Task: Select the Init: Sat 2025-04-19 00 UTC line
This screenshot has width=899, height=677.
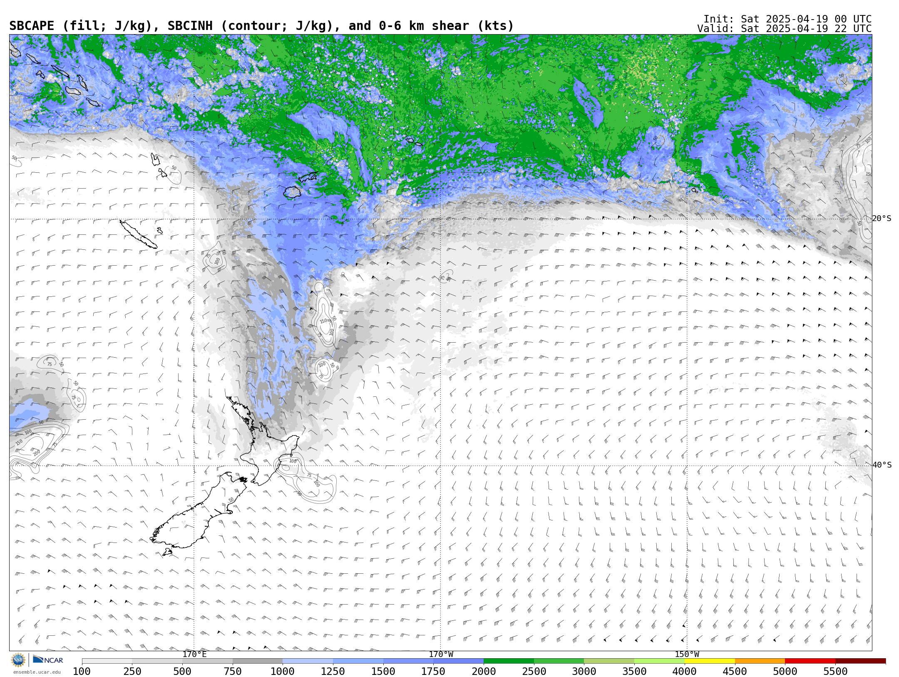Action: tap(787, 19)
